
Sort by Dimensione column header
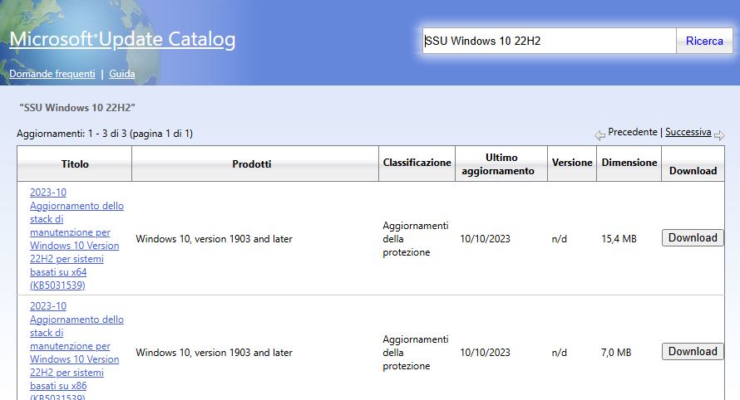(x=629, y=163)
